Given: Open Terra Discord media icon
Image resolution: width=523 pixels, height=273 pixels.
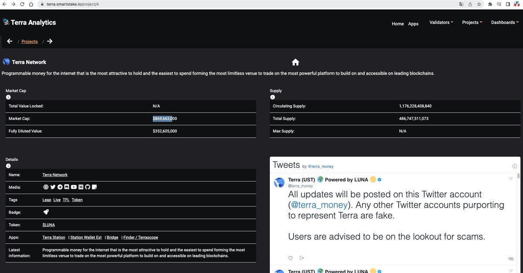Looking at the screenshot, I should point(67,187).
